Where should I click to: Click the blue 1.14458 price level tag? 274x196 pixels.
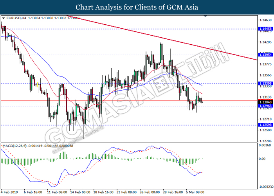point(265,29)
